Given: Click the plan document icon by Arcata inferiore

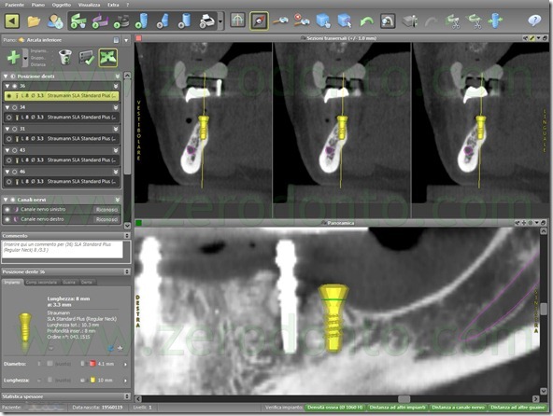Looking at the screenshot, I should [x=116, y=40].
